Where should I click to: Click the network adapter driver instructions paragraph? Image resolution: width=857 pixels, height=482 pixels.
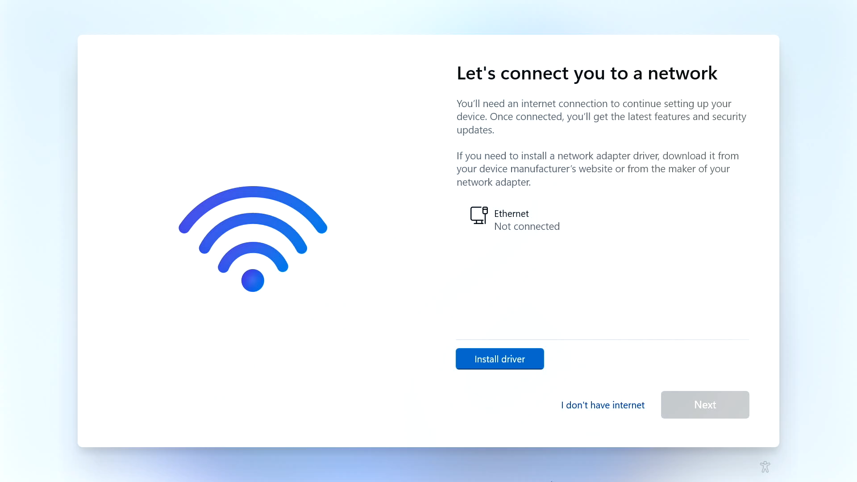point(597,169)
